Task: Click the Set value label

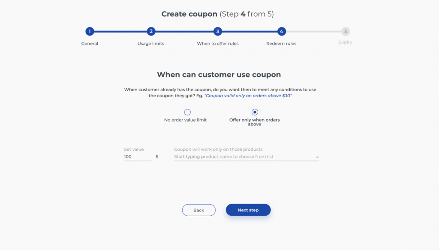Action: coord(134,149)
